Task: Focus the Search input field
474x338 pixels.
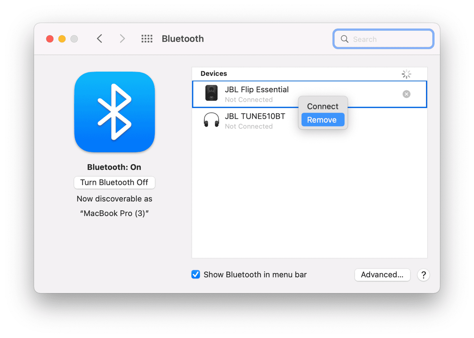Action: pos(383,39)
